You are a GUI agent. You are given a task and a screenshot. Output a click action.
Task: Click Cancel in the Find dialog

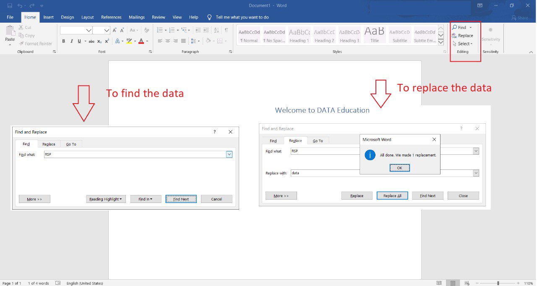[x=216, y=199]
